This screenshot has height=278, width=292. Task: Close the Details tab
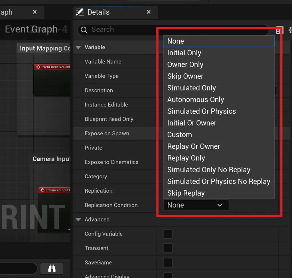pyautogui.click(x=149, y=12)
